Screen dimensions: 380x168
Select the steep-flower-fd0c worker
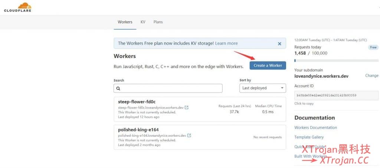[137, 102]
